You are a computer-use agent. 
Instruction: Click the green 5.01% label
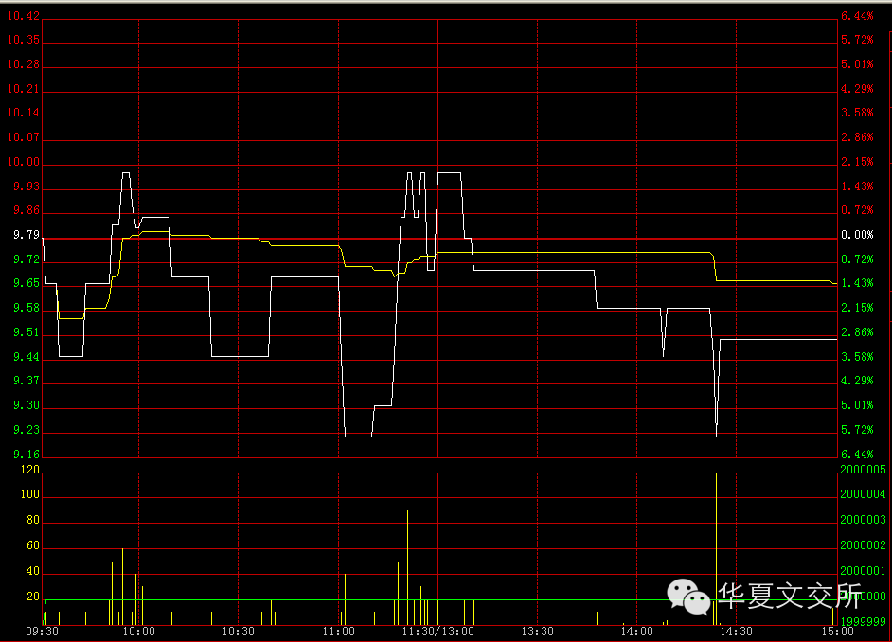857,405
